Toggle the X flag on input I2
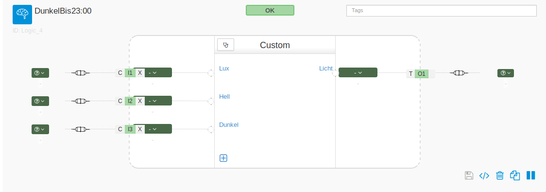Screen dimensions: 546x192 click(139, 101)
